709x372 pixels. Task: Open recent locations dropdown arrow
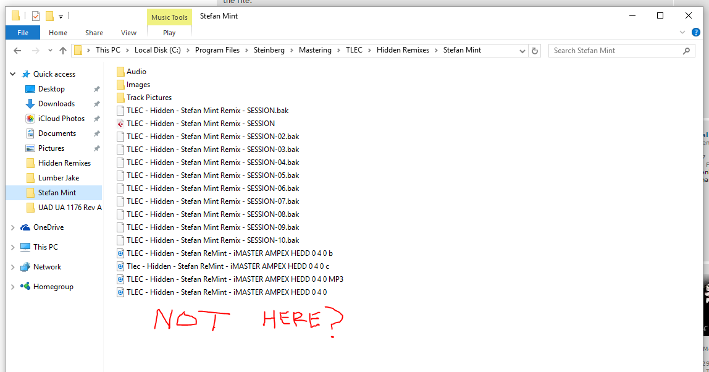pos(50,51)
